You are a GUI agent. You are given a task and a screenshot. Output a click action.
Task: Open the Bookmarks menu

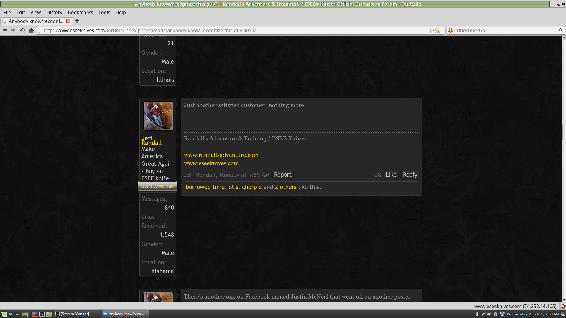click(x=80, y=12)
